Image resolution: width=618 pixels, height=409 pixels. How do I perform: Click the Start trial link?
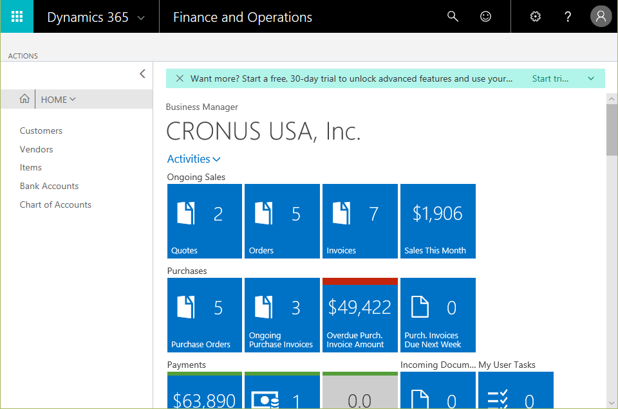click(550, 78)
